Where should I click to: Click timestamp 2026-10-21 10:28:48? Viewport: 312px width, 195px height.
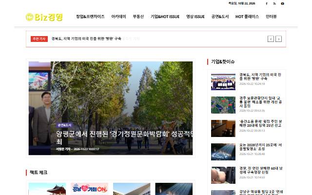click(252, 154)
